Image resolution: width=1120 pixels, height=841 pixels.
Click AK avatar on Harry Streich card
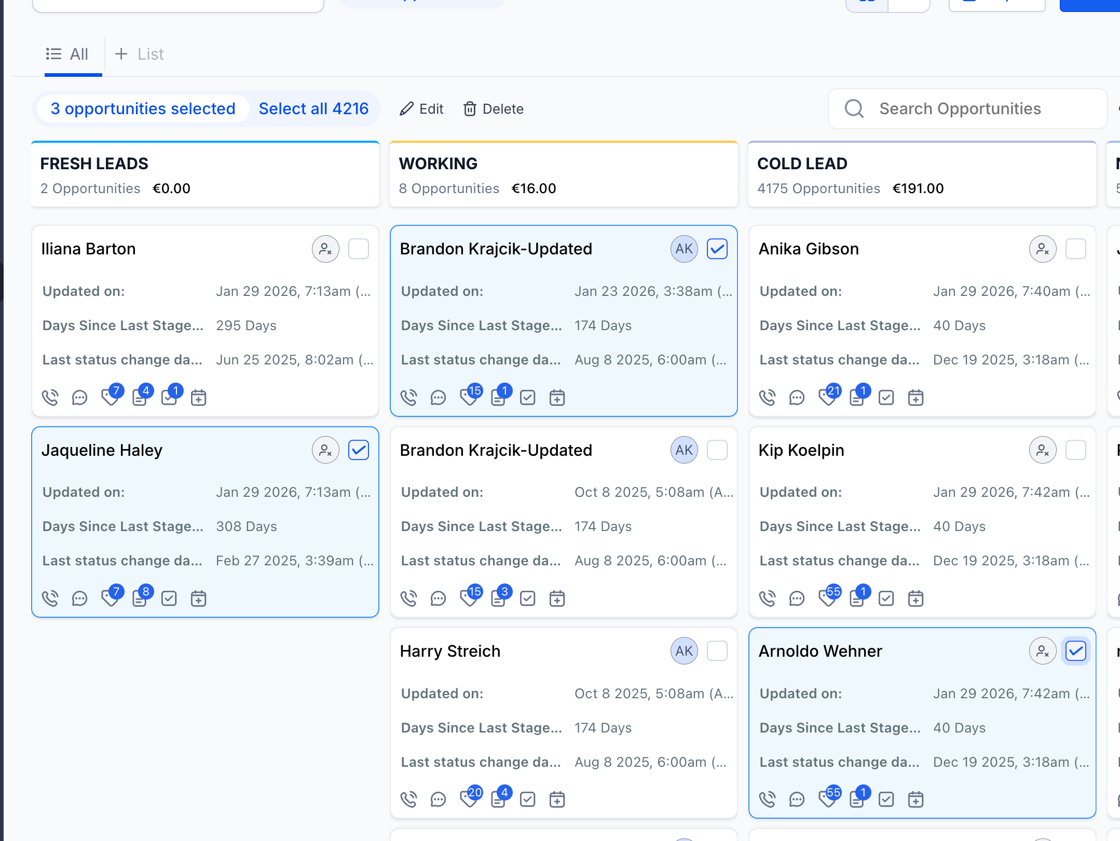click(684, 651)
